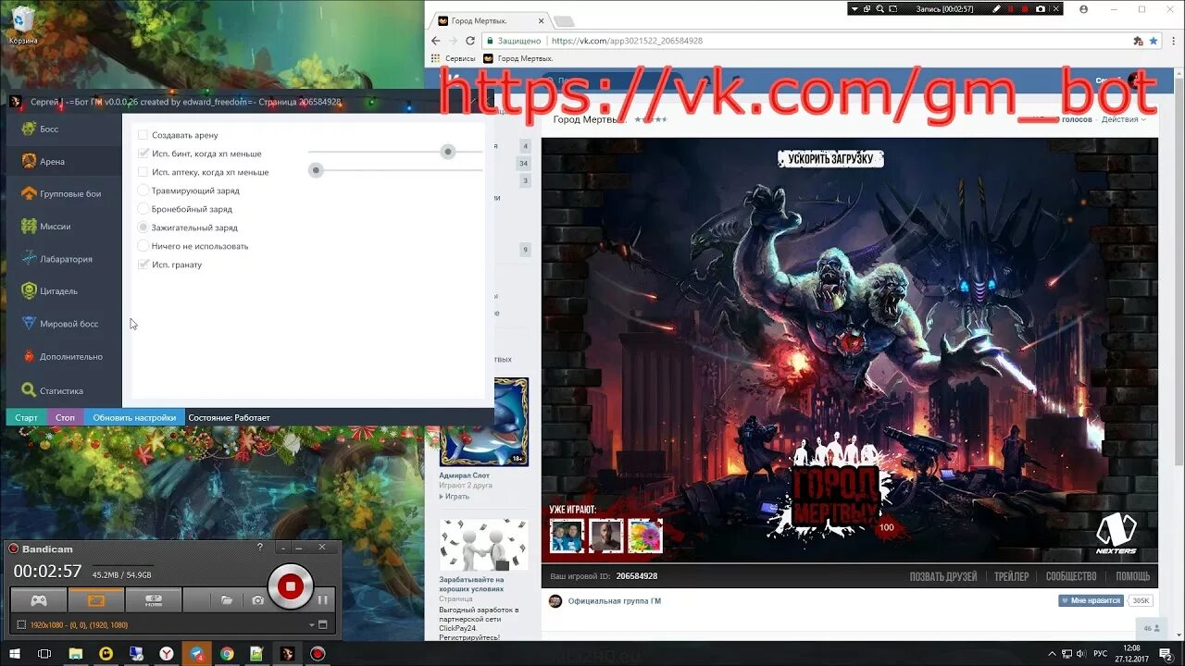Open Yandex browser from taskbar
Viewport: 1185px width, 666px height.
pos(166,654)
